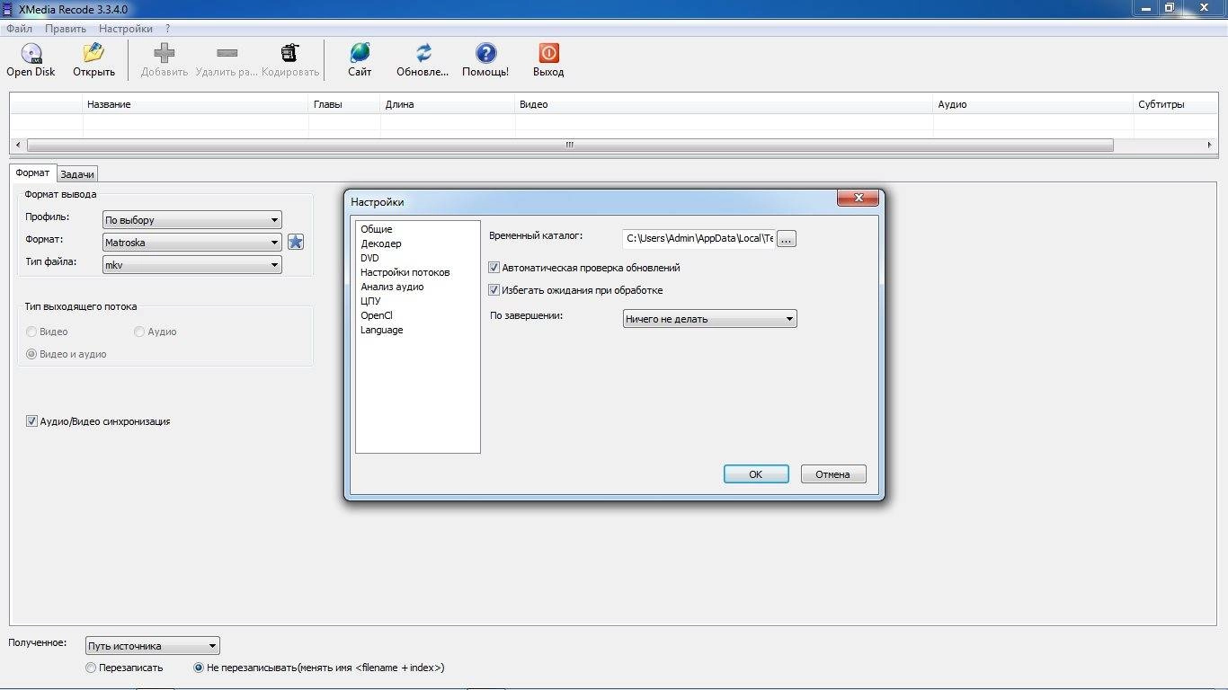Click the right scroll arrow of file list

[1210, 145]
